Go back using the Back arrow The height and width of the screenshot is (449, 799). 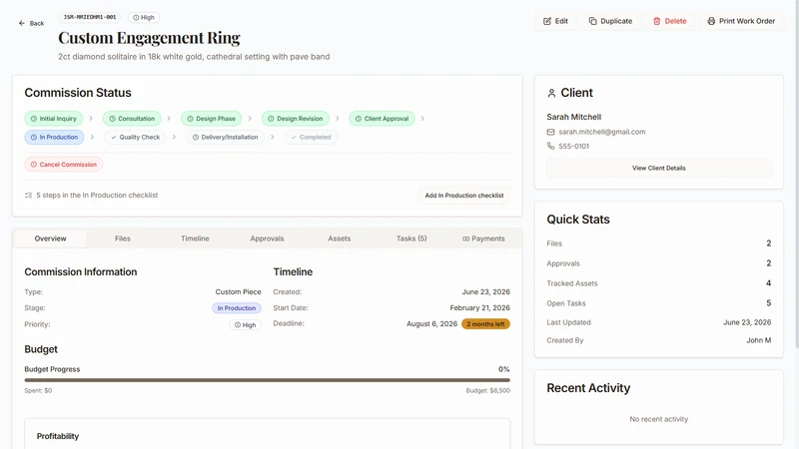[x=31, y=23]
